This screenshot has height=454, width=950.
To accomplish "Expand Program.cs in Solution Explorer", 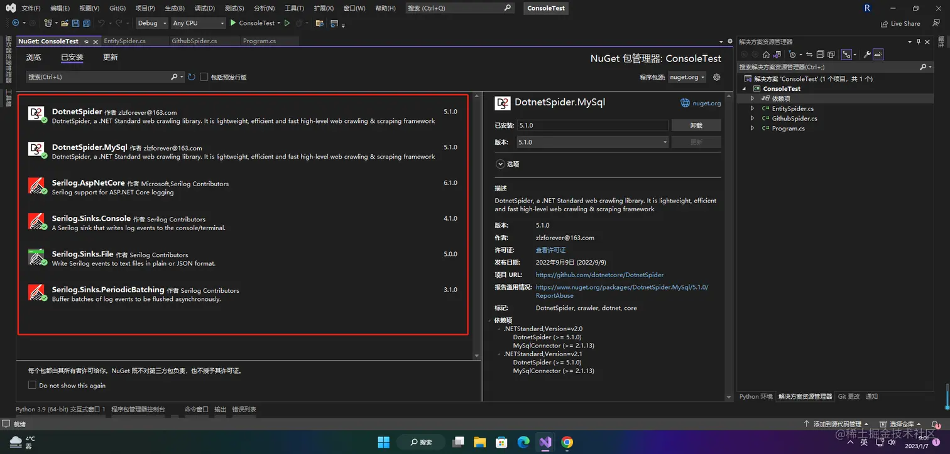I will 753,129.
